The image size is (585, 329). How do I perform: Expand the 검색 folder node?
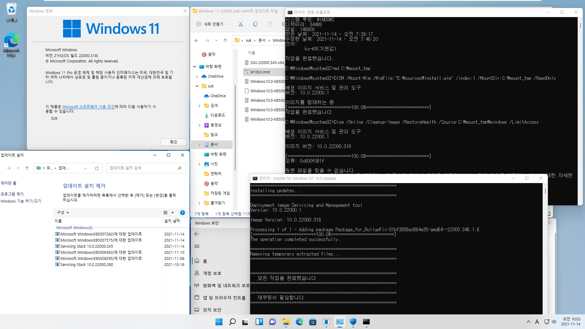tap(200, 106)
